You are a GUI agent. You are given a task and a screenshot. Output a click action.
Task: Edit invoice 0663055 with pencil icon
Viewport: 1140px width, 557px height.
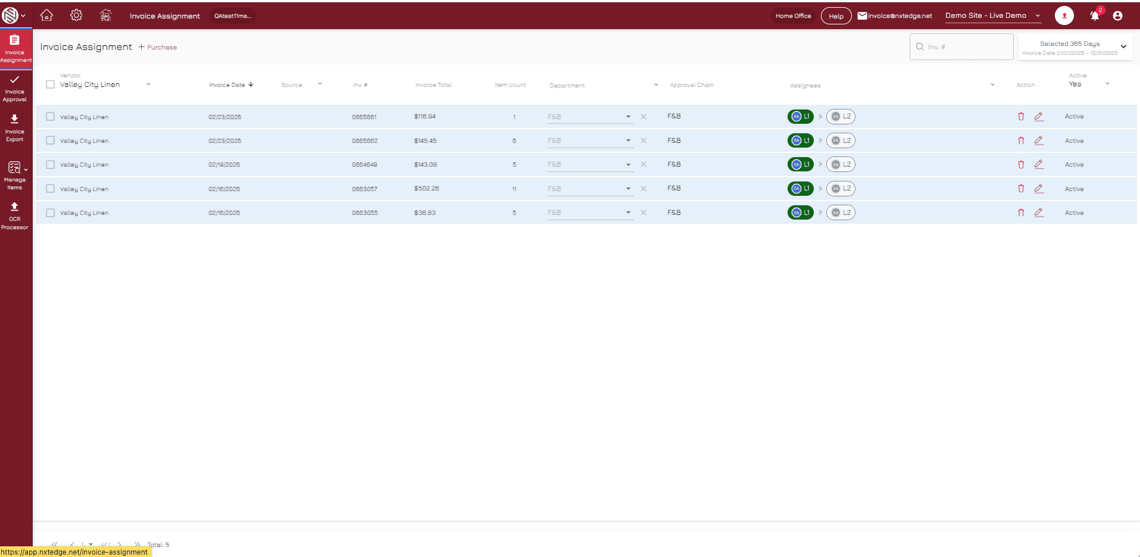(x=1039, y=212)
